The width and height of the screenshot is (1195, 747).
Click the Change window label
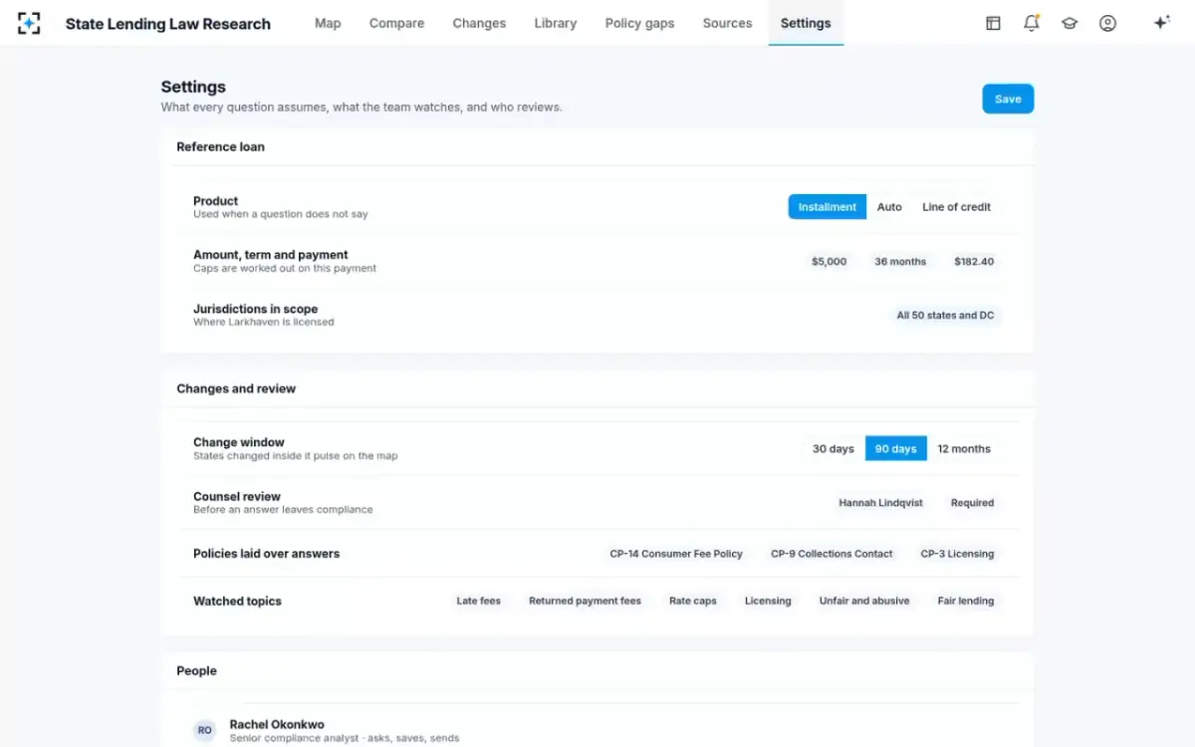click(x=239, y=442)
